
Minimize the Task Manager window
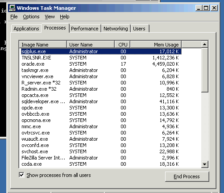[x=199, y=8]
